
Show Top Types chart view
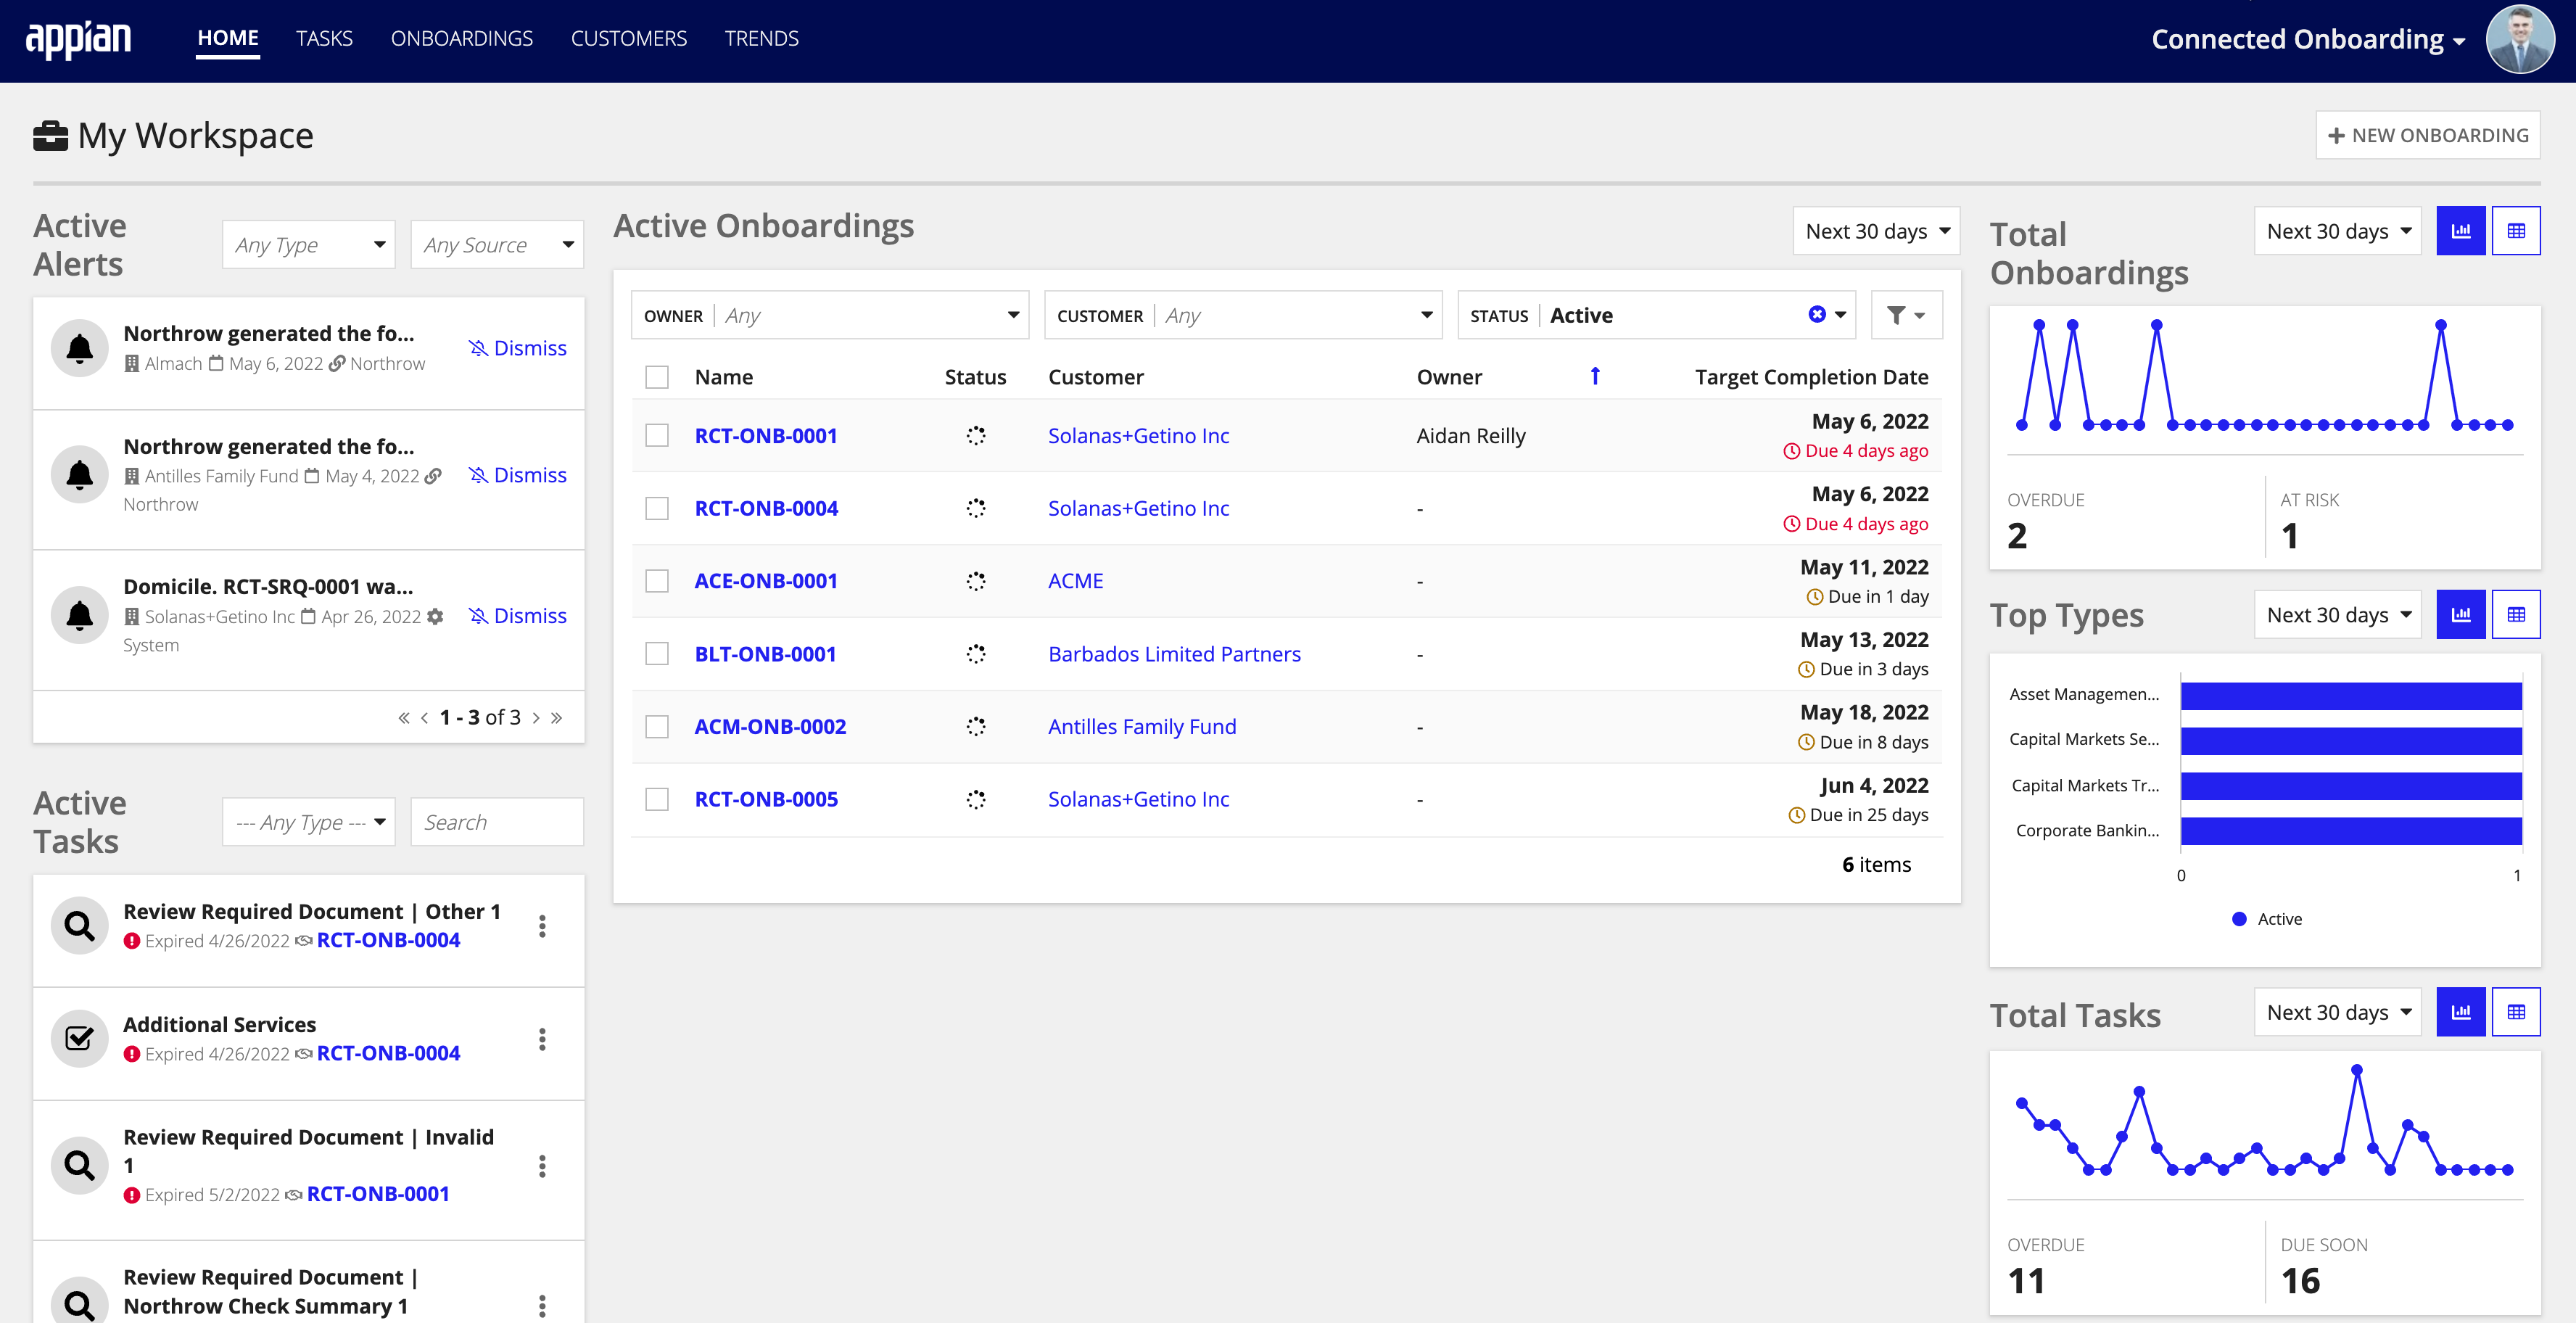click(2461, 614)
